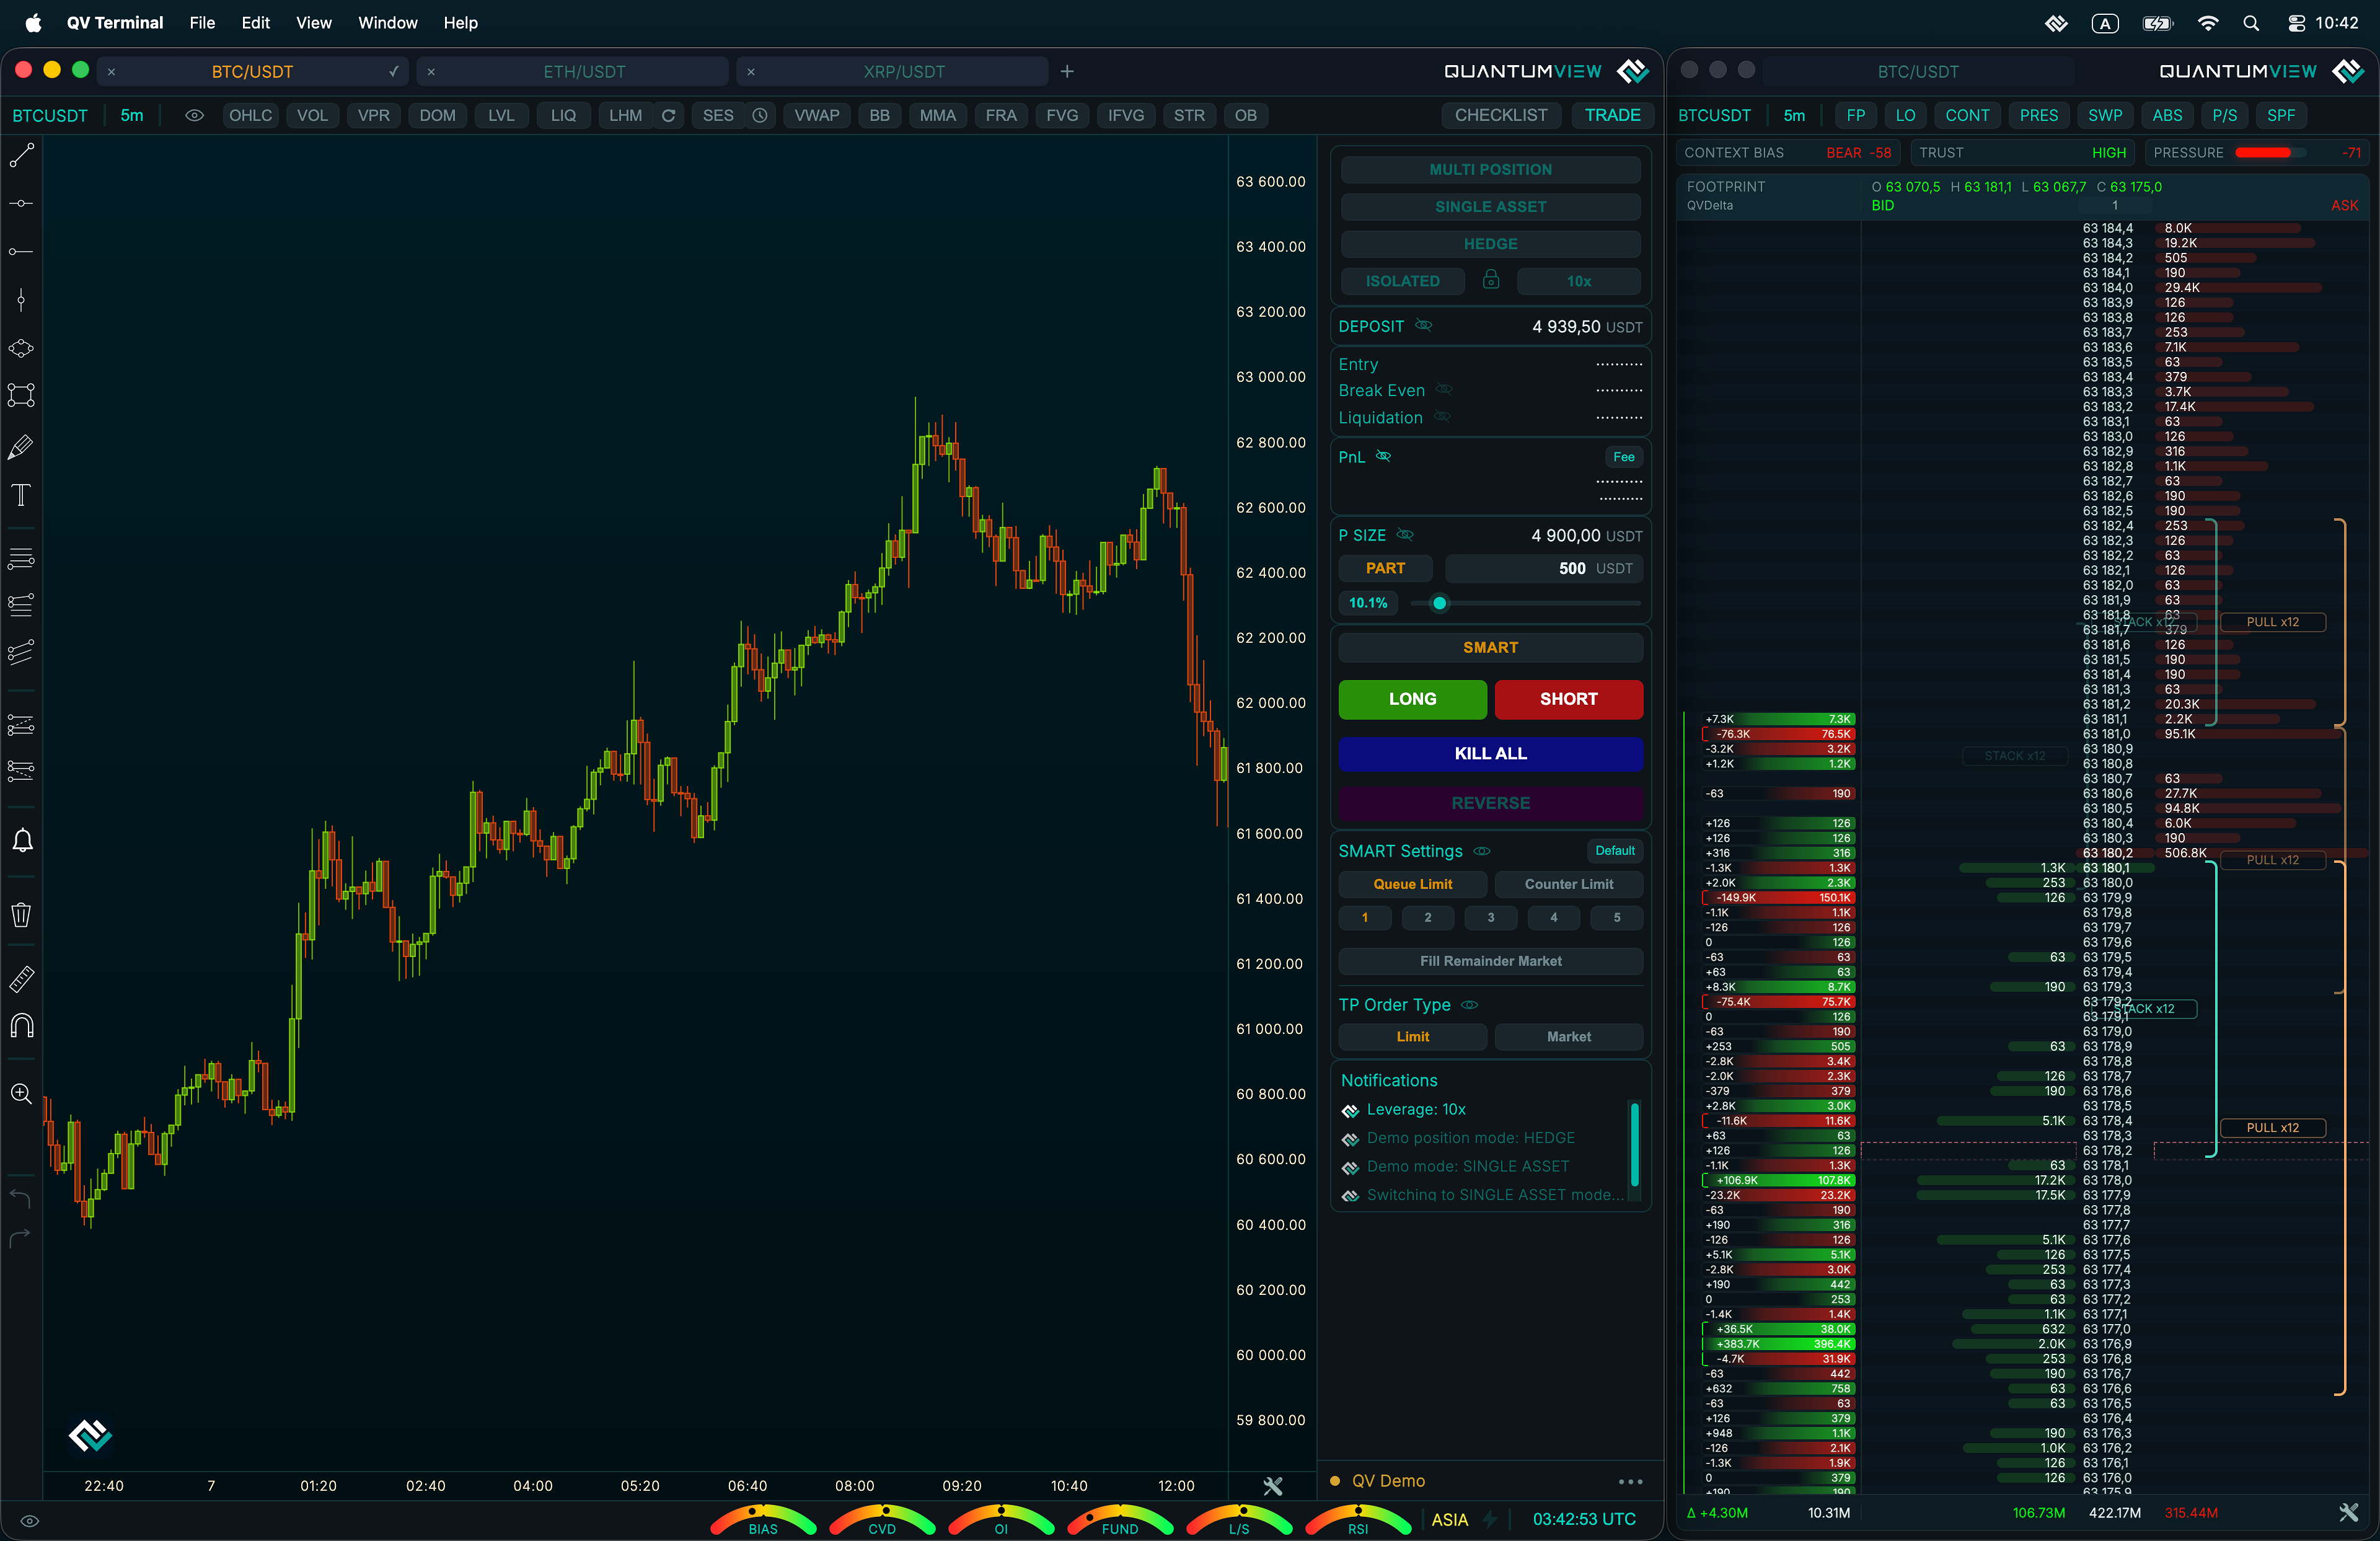This screenshot has width=2380, height=1541.
Task: Click the QuantumView menu bar icon
Action: point(2056,23)
